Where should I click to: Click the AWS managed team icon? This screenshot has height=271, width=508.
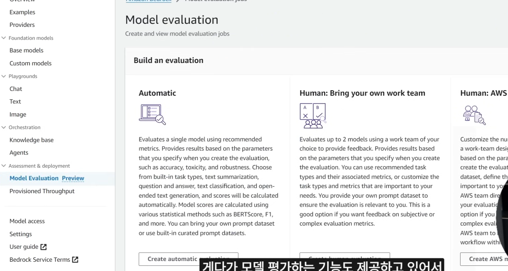click(x=474, y=115)
